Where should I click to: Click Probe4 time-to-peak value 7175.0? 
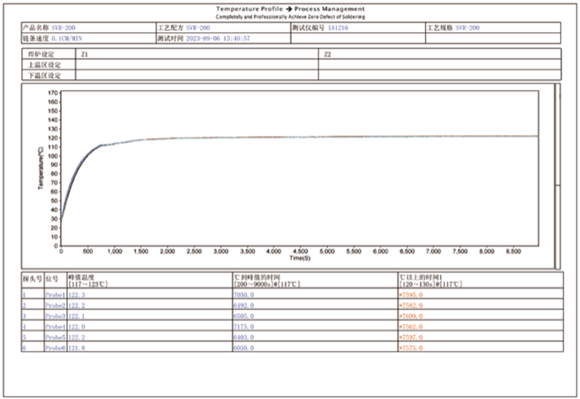[244, 327]
